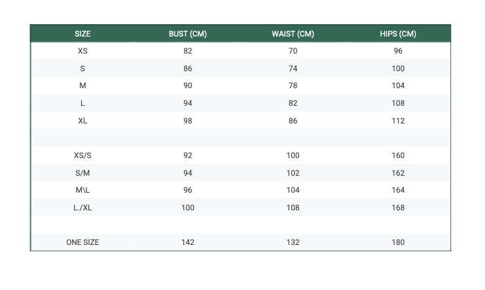Select the XL size label cell
Image resolution: width=485 pixels, height=290 pixels.
82,121
